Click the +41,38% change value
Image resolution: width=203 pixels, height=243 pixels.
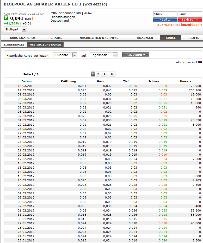pos(11,23)
